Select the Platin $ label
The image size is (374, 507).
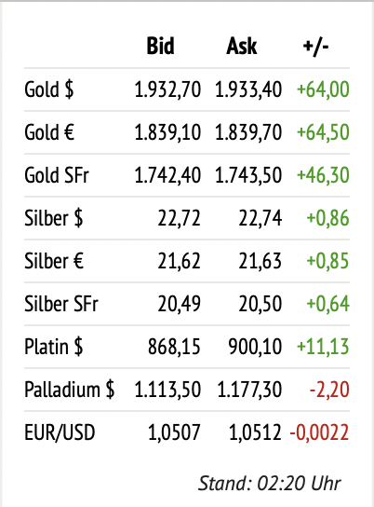click(x=54, y=347)
